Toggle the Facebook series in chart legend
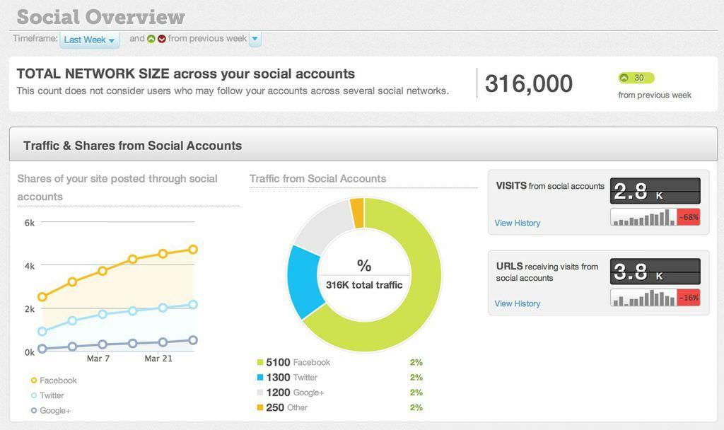This screenshot has width=724, height=430. [x=54, y=380]
